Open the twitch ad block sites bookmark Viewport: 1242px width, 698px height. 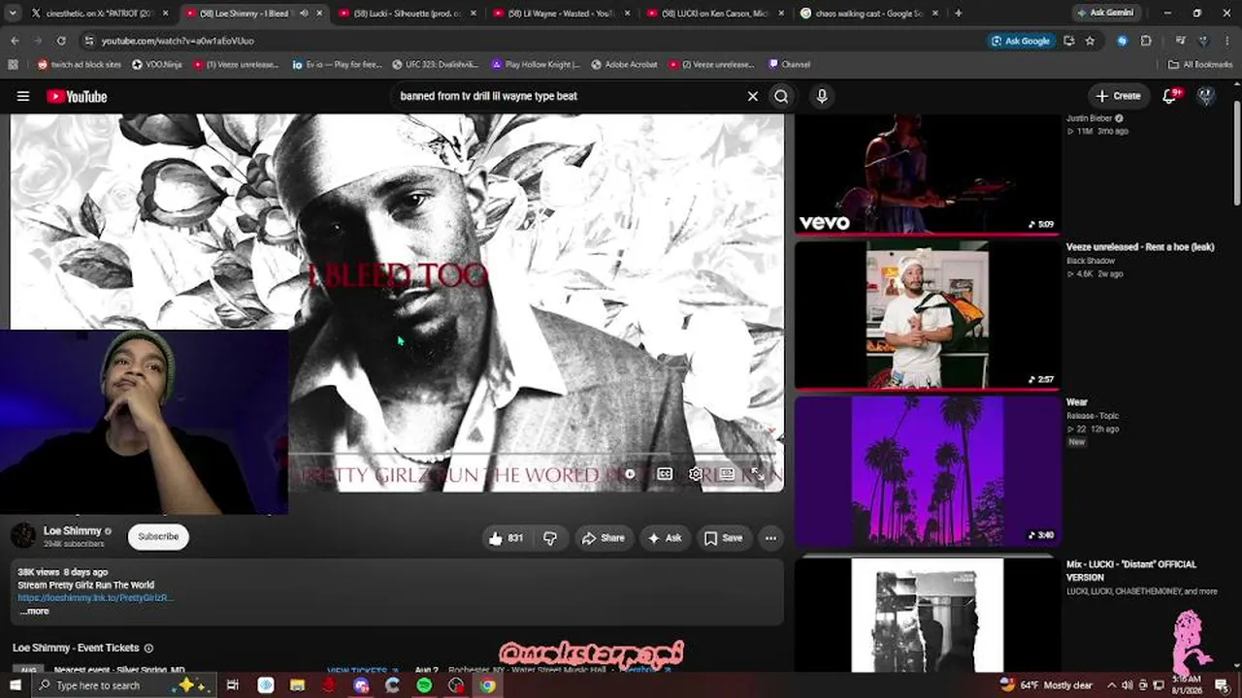point(80,65)
